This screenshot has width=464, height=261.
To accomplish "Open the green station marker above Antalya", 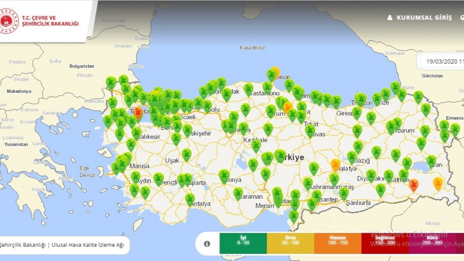I will (x=190, y=199).
